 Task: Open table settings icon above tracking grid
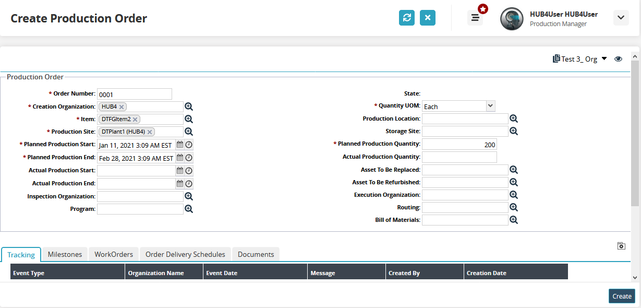click(621, 246)
